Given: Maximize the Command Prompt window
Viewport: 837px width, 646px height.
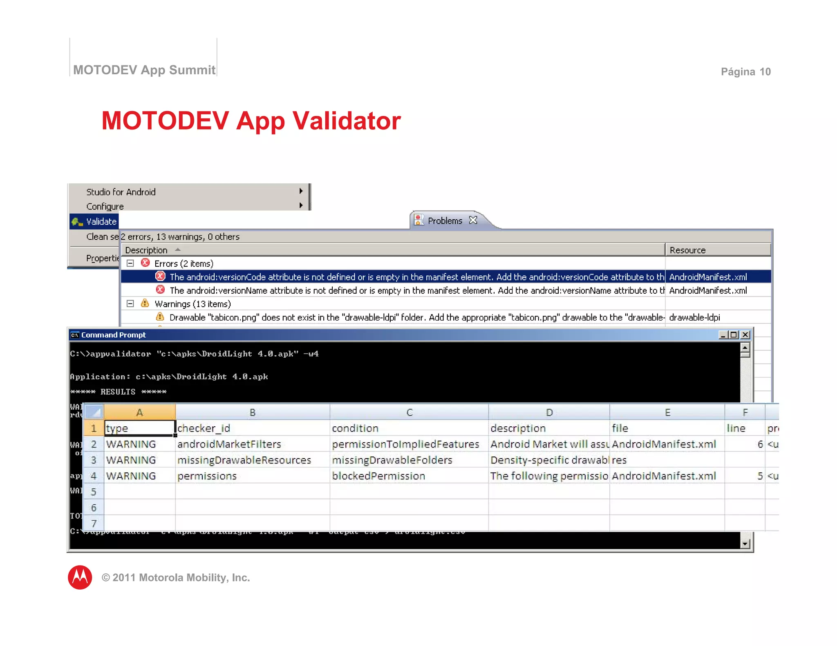Looking at the screenshot, I should (x=734, y=335).
